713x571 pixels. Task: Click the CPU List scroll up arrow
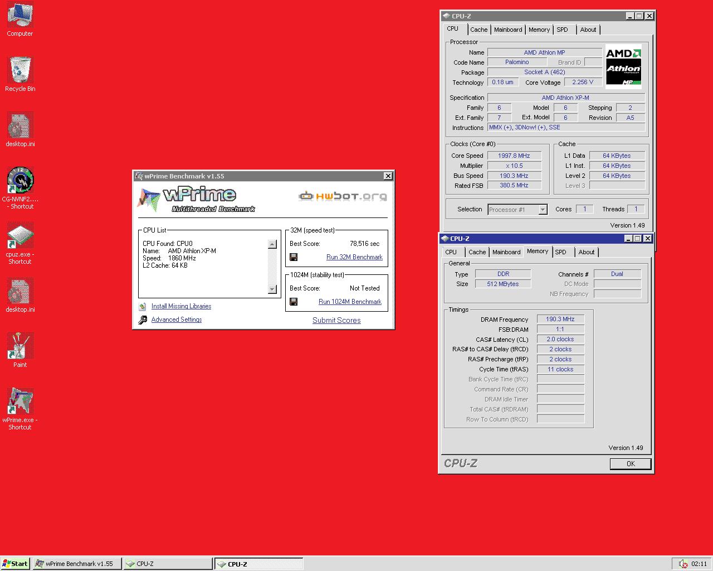coord(272,244)
